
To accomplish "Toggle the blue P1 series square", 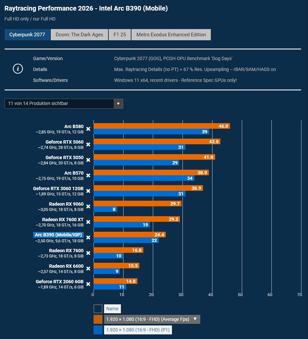I will [98, 330].
